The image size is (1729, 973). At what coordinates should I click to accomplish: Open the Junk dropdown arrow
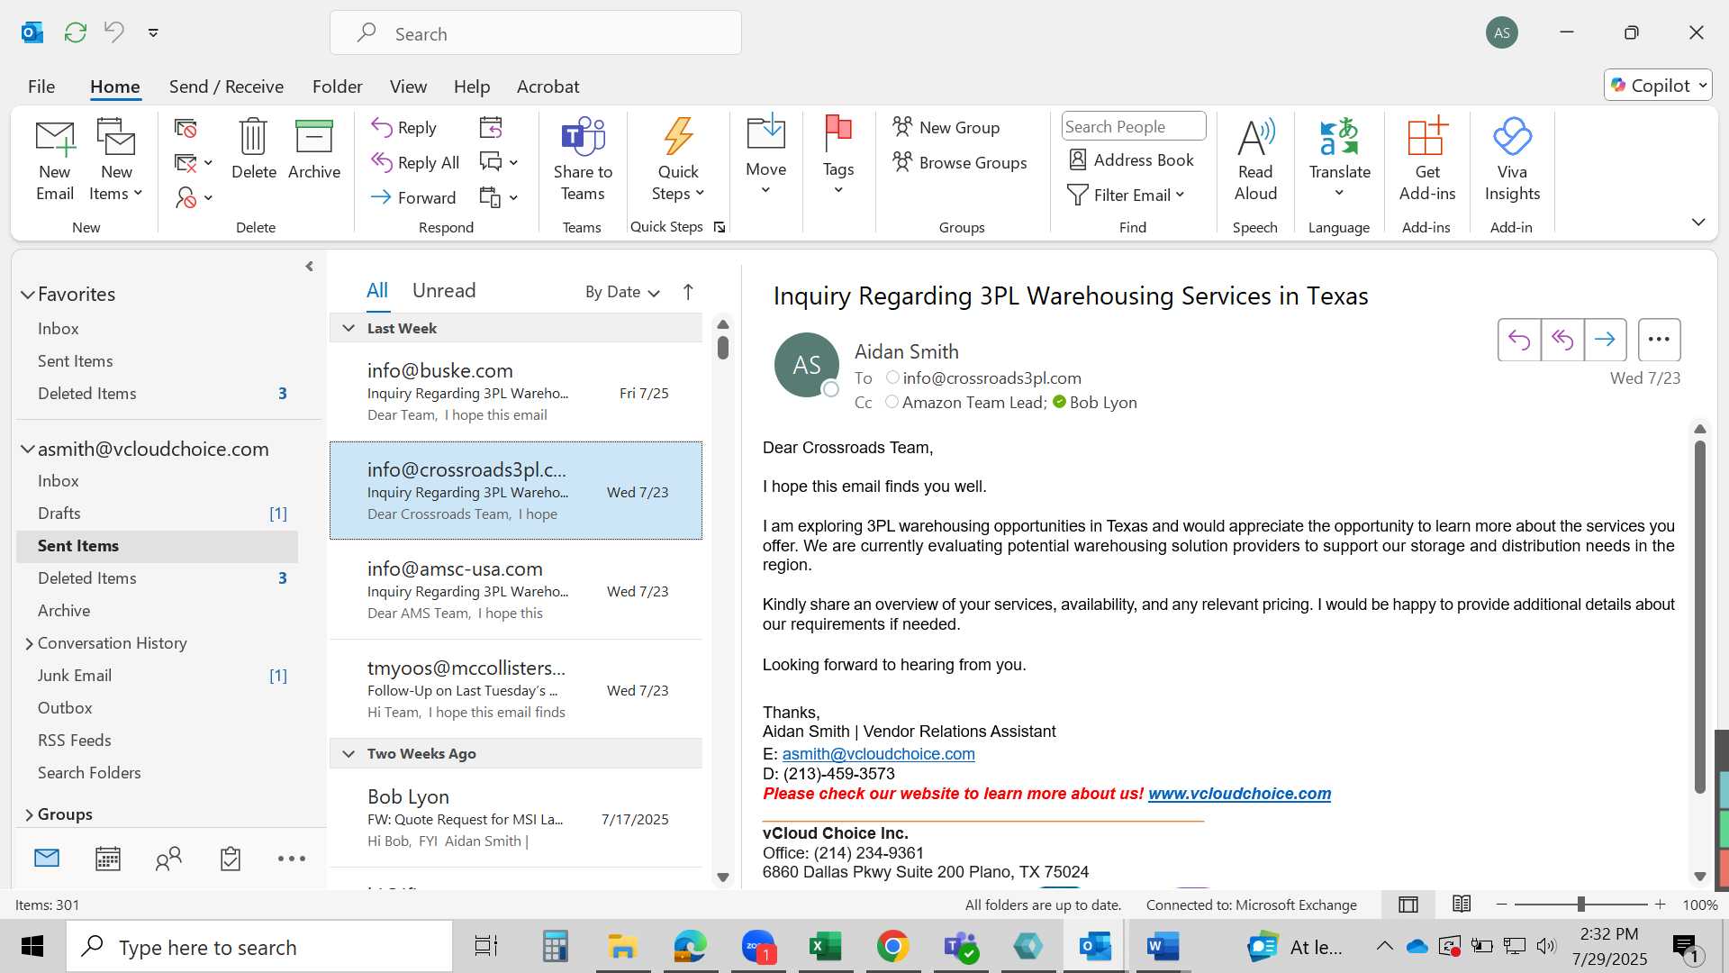pos(208,197)
